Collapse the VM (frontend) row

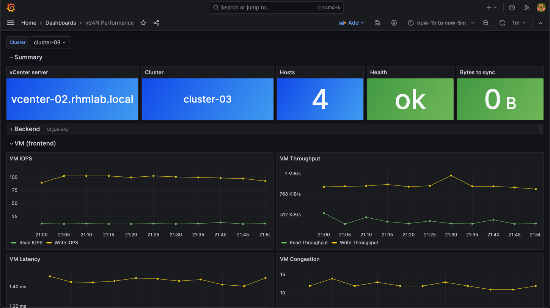point(33,144)
